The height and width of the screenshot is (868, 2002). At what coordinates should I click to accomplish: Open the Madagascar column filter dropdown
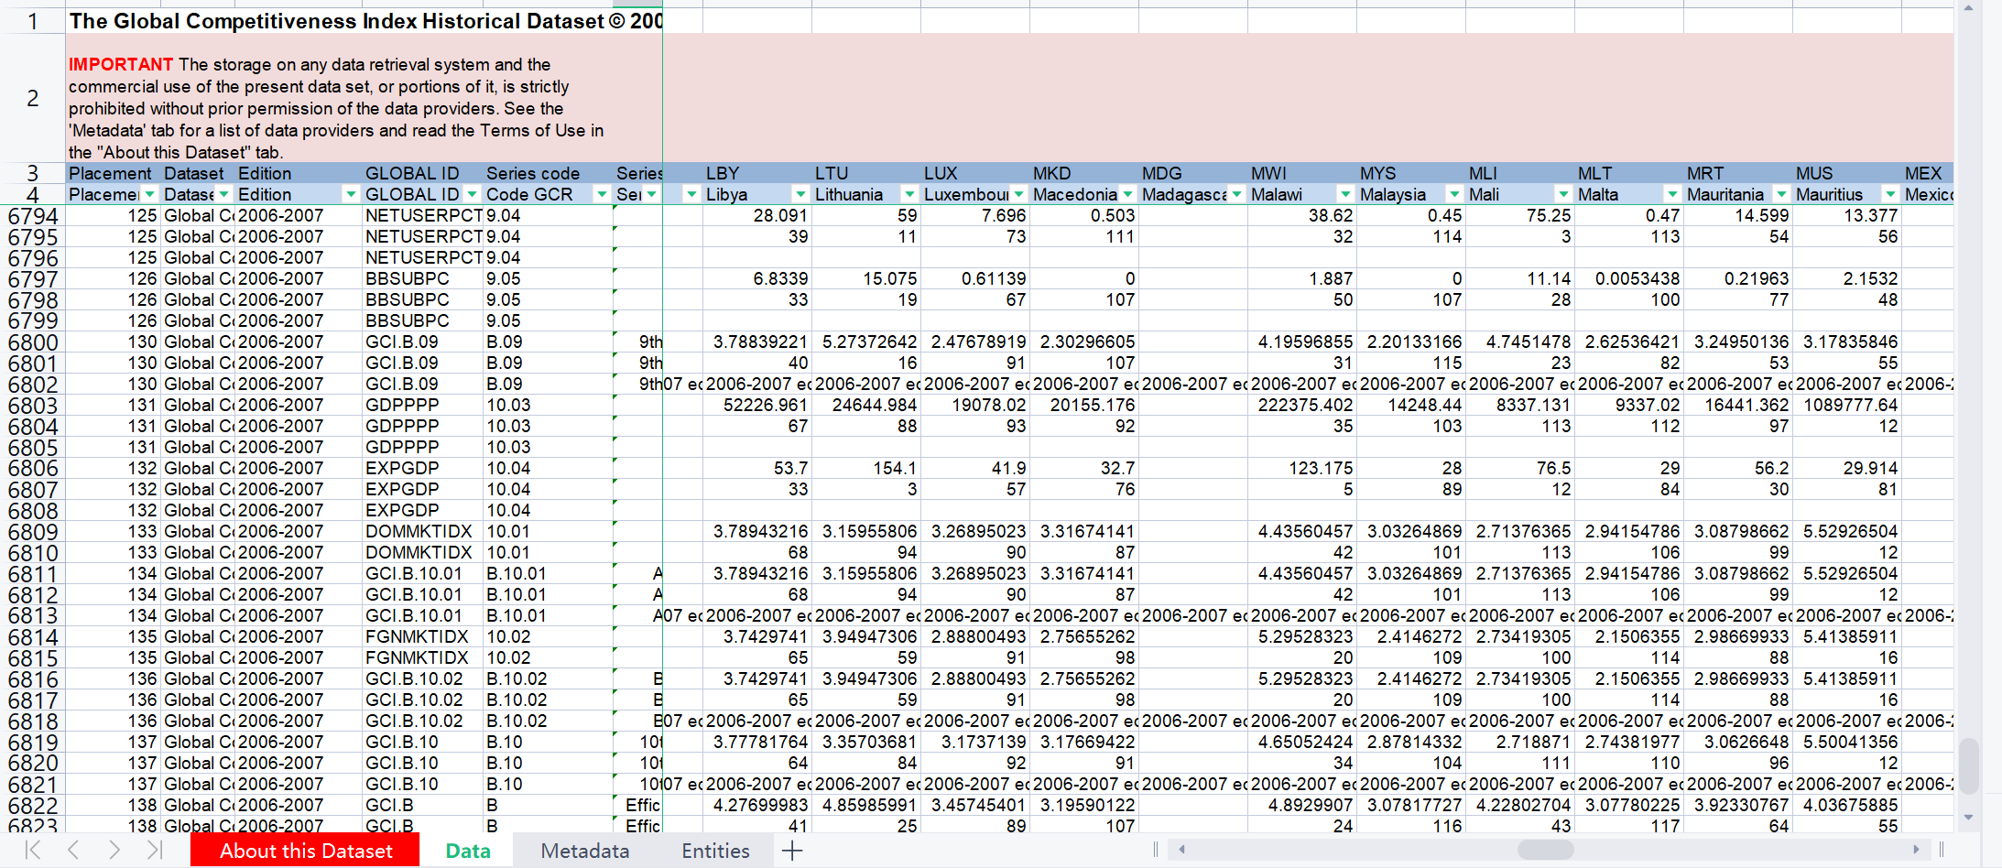tap(1236, 194)
